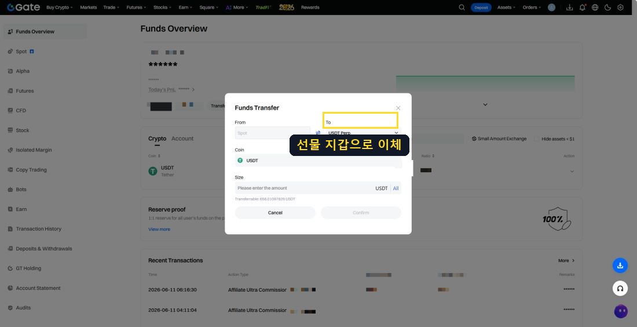Expand the USDT row chevron
This screenshot has width=637, height=327.
(572, 171)
